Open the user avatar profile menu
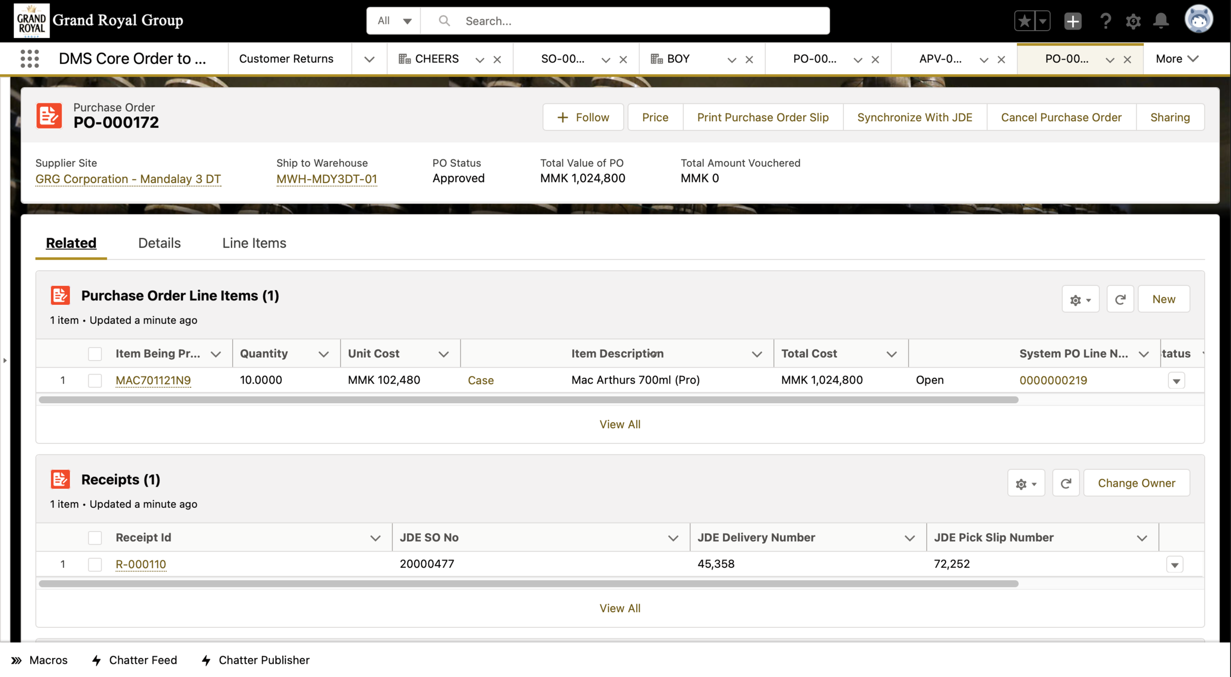 click(1198, 20)
